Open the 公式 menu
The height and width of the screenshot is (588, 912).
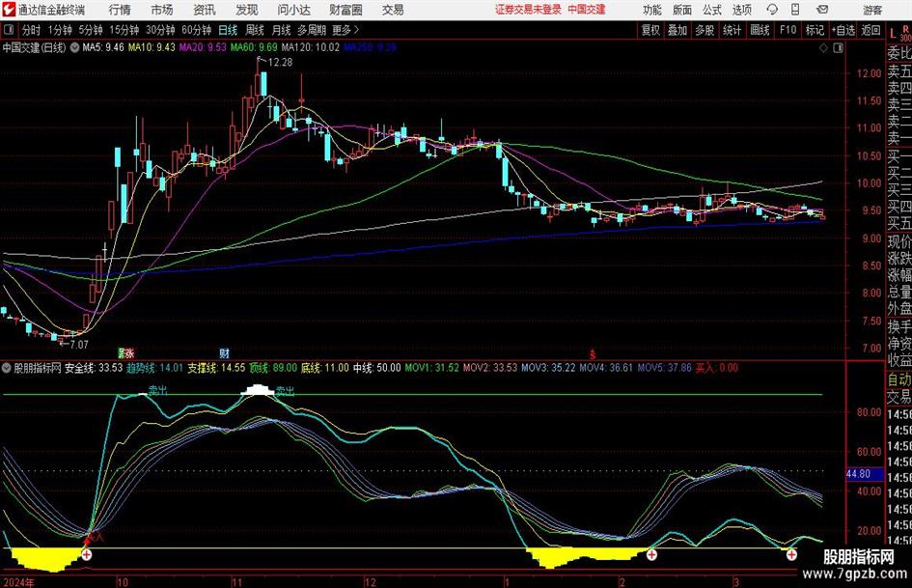click(x=712, y=10)
